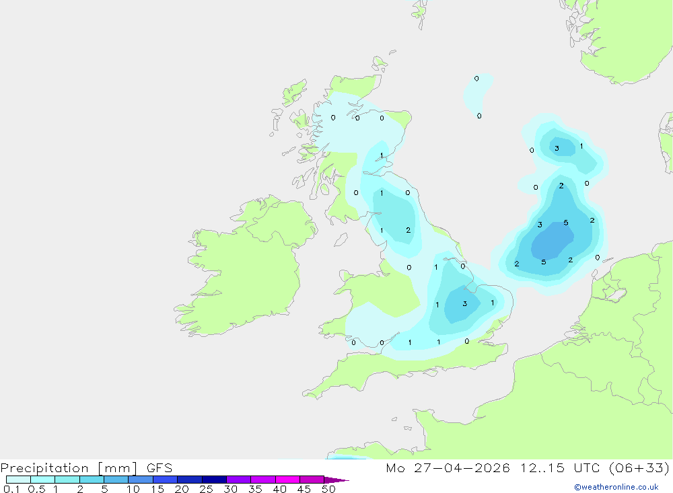Click the '3' value in the northern North Sea patch

[557, 149]
